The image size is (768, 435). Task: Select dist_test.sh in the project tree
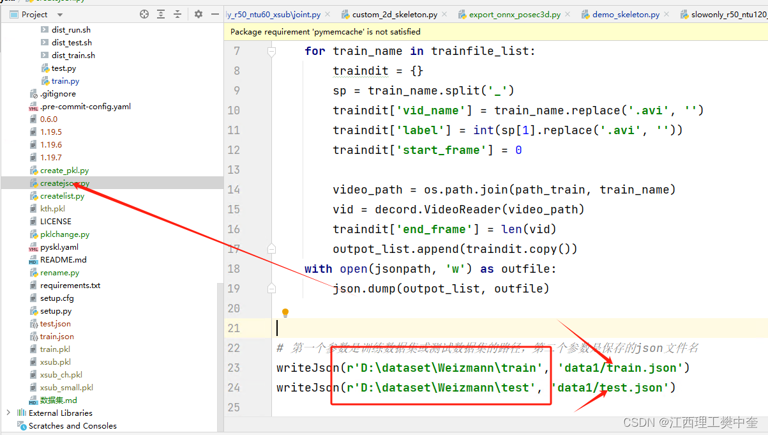pos(72,43)
